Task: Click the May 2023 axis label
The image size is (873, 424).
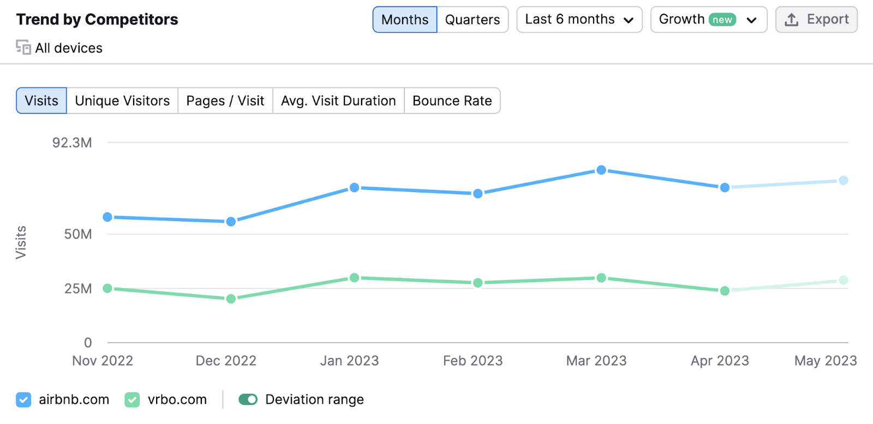Action: click(x=826, y=361)
